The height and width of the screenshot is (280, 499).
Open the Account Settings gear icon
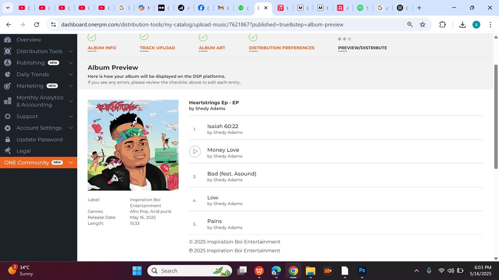coord(8,128)
